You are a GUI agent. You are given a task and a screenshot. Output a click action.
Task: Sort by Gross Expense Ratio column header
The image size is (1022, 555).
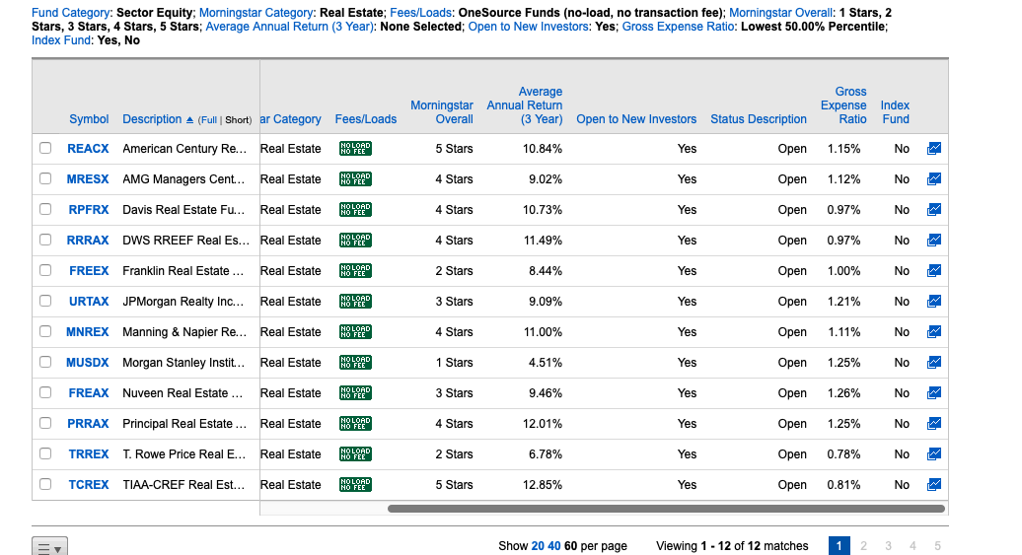[x=843, y=105]
